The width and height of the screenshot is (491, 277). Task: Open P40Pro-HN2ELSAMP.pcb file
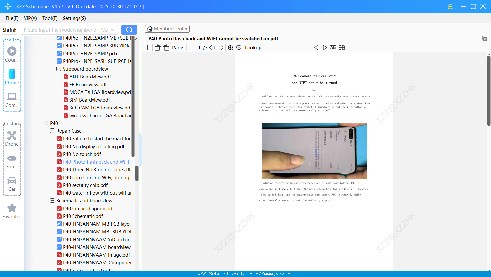click(x=90, y=53)
